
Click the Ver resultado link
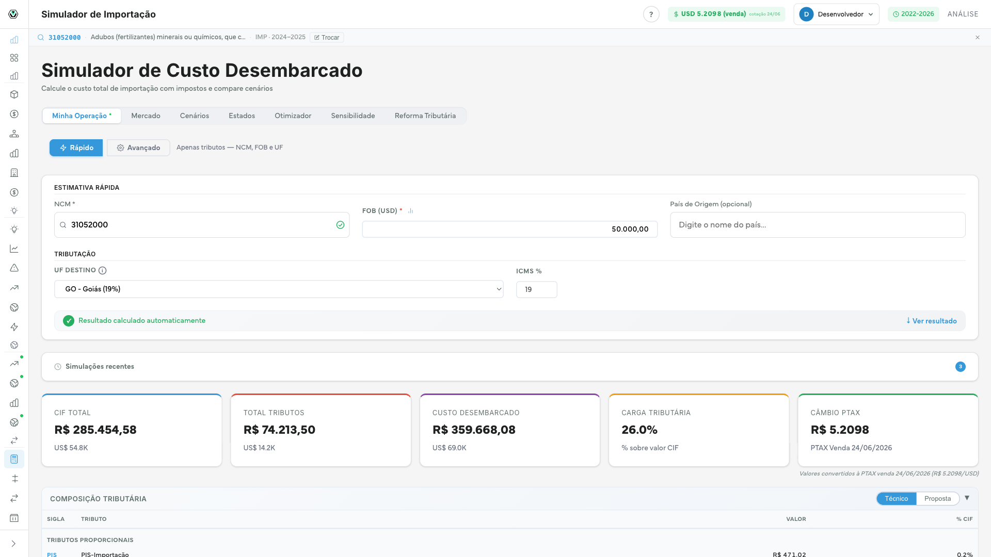point(932,321)
